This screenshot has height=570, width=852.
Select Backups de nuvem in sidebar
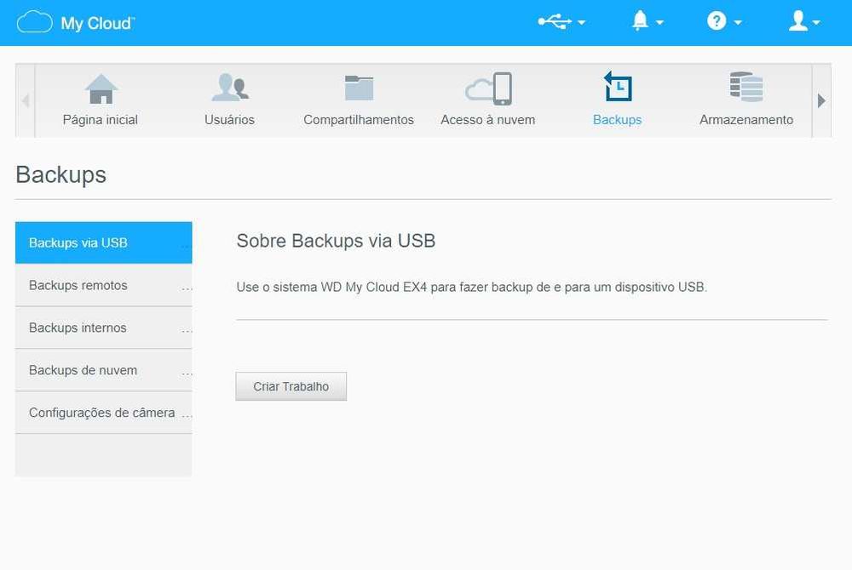tap(104, 370)
